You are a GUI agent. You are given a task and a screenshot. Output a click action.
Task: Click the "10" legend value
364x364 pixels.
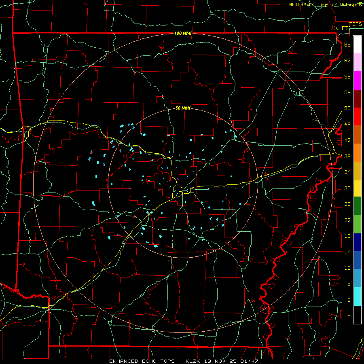(x=347, y=268)
